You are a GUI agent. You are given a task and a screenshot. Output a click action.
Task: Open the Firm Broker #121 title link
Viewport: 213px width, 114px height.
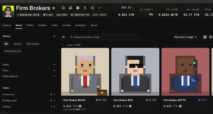(x=123, y=100)
